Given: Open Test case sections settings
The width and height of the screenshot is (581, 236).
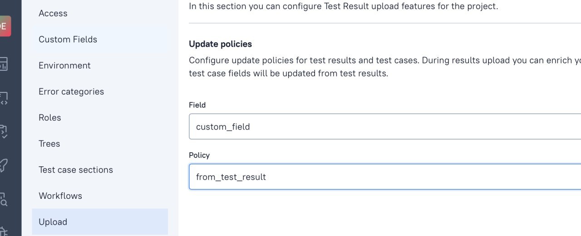Looking at the screenshot, I should click(76, 170).
